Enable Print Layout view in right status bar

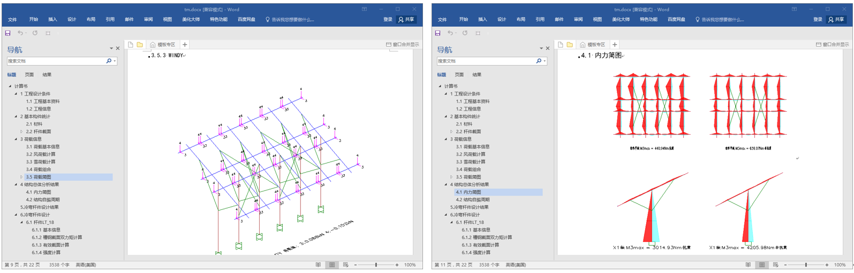762,265
